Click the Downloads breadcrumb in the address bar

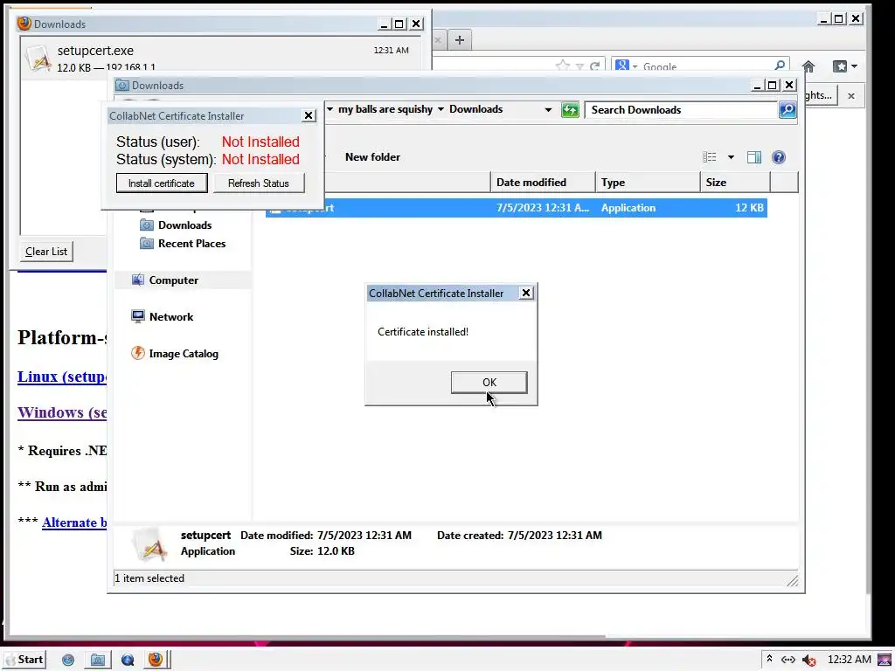point(475,109)
